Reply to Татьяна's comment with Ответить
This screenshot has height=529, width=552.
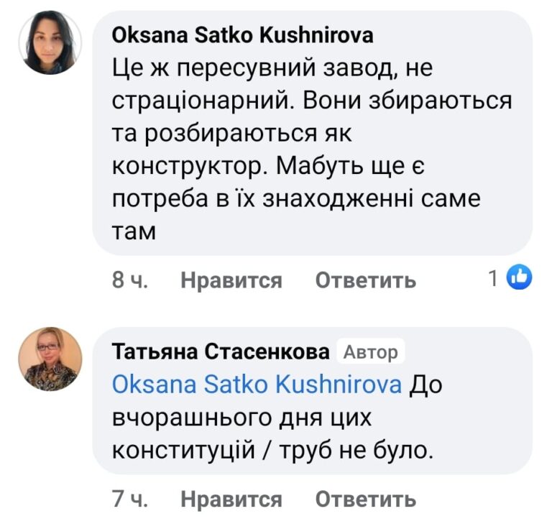click(x=365, y=499)
